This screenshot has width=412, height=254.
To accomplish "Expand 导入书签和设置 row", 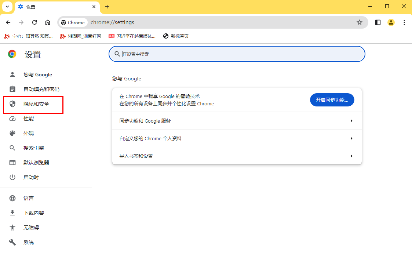I will click(237, 156).
